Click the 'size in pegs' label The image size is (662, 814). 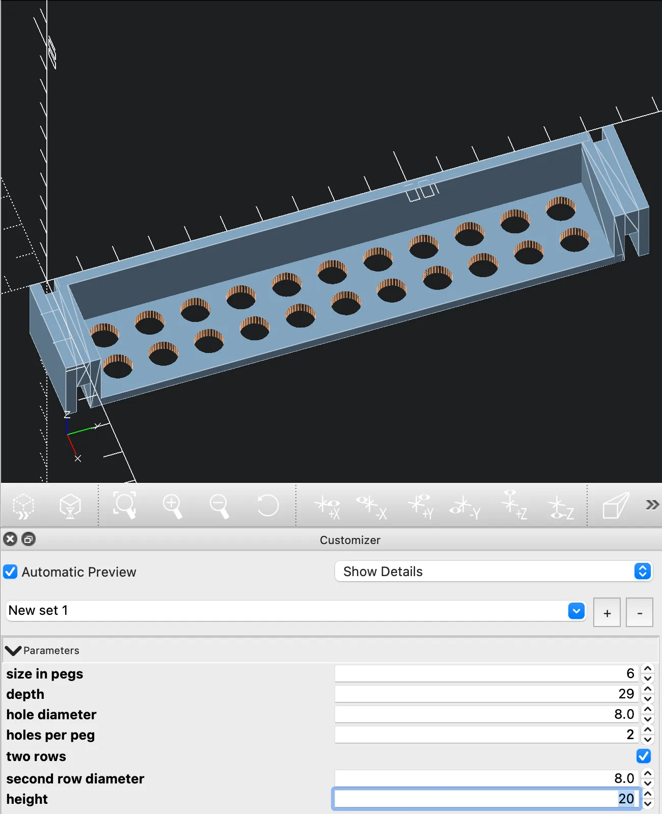[x=45, y=674]
